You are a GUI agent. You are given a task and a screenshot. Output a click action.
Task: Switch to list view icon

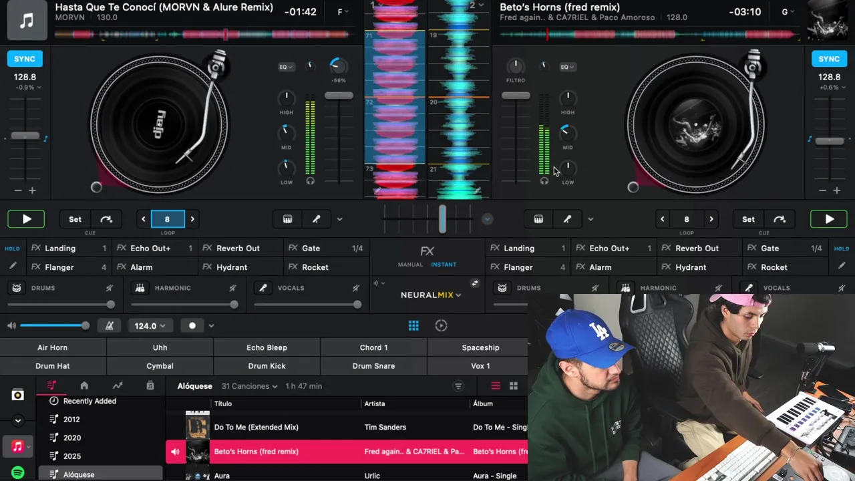pyautogui.click(x=496, y=386)
